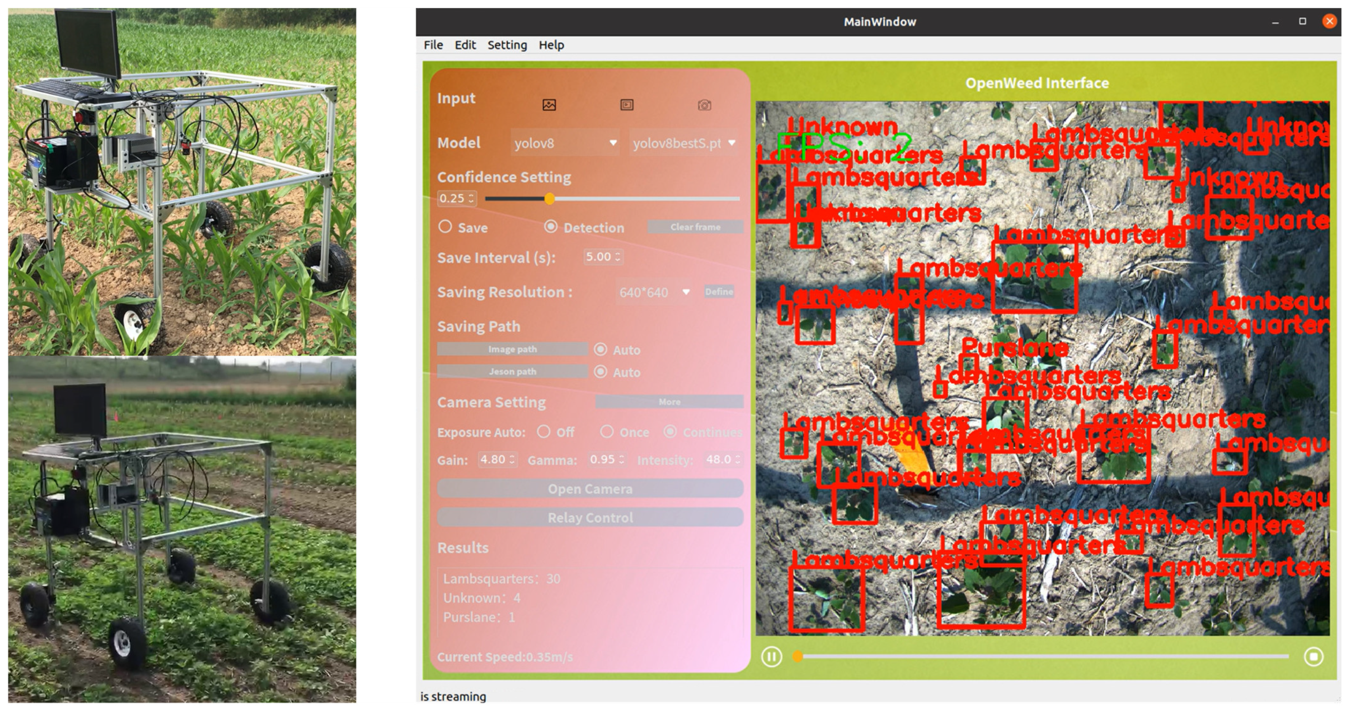
Task: Select the Detection radio button
Action: tap(550, 227)
